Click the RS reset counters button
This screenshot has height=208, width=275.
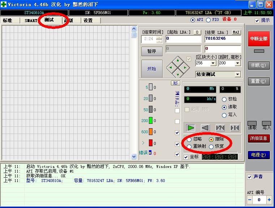click(x=175, y=83)
